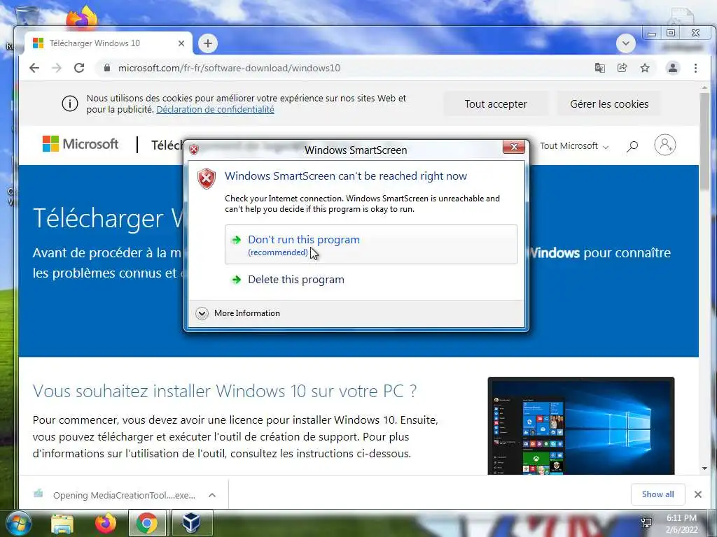The width and height of the screenshot is (717, 537).
Task: Open the Windows Start menu orb
Action: tap(18, 524)
